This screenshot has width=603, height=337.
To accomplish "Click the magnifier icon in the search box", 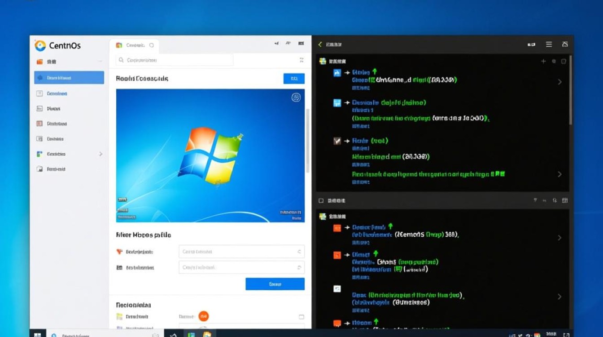I will click(x=121, y=60).
